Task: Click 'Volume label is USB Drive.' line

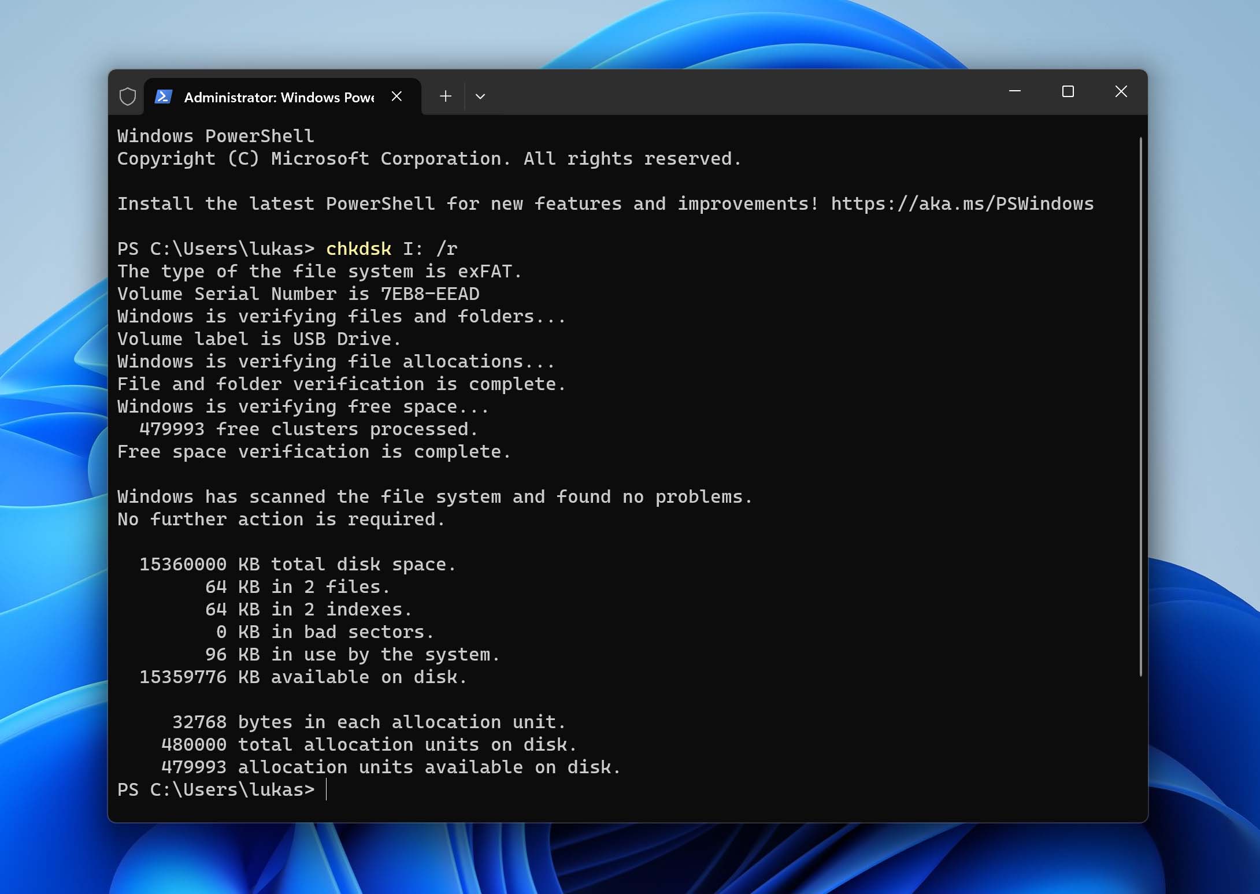Action: [x=259, y=339]
